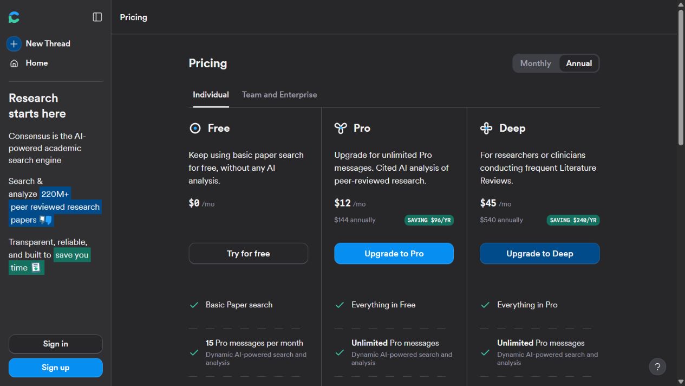Click the Pricing page heading
The image size is (685, 386).
click(207, 63)
